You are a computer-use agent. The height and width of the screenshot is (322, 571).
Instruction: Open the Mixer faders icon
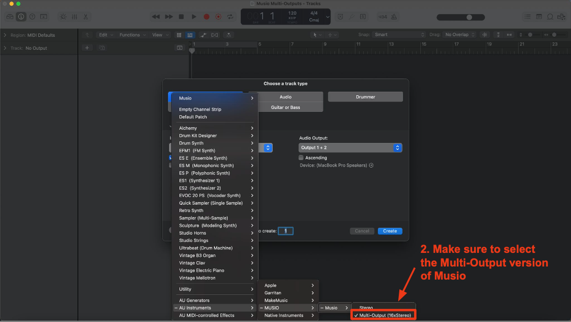pos(74,17)
